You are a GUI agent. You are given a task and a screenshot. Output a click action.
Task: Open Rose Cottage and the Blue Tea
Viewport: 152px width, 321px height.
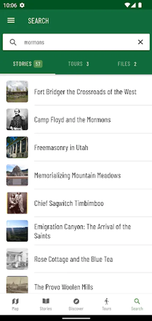[76, 259]
